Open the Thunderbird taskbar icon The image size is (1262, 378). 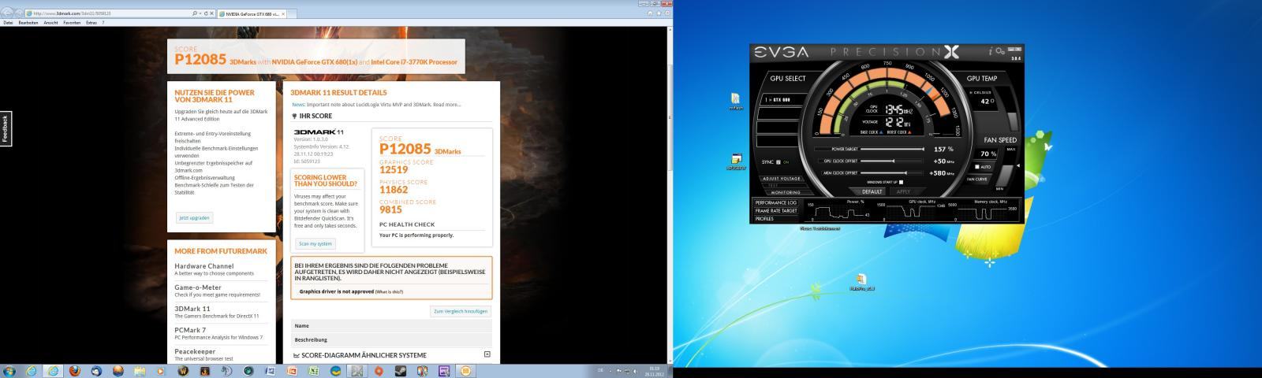pos(96,371)
